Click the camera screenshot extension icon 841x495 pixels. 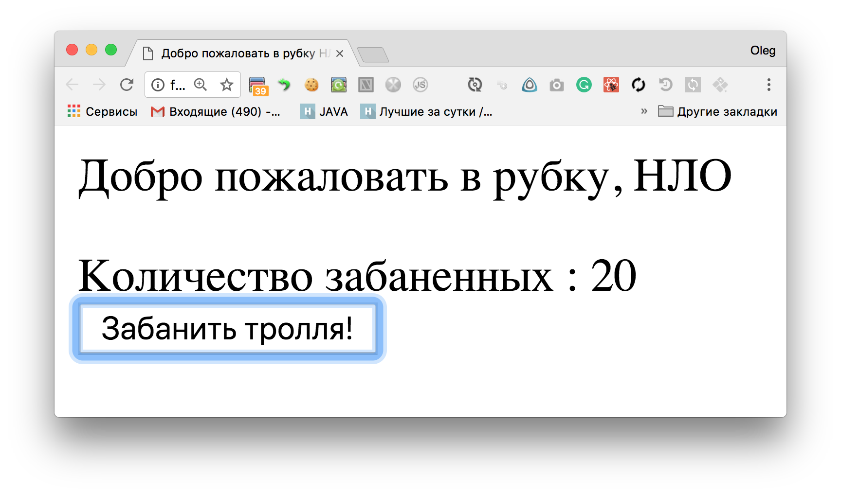557,86
